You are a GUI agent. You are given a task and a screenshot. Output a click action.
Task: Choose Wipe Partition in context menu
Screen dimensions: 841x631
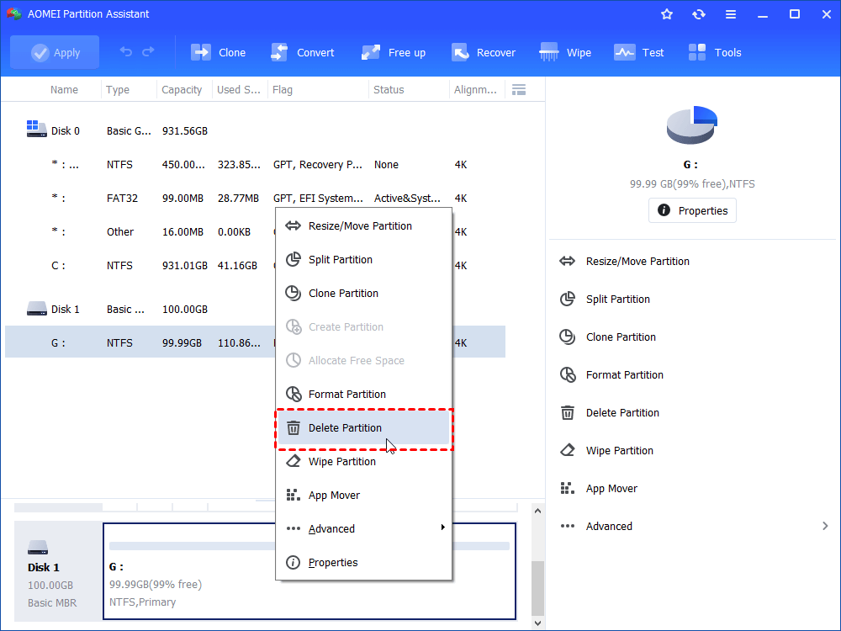coord(363,461)
